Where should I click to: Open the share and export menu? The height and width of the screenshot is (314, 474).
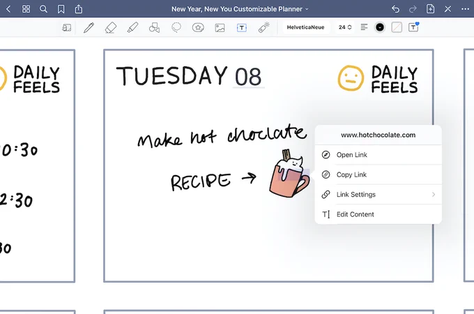79,9
